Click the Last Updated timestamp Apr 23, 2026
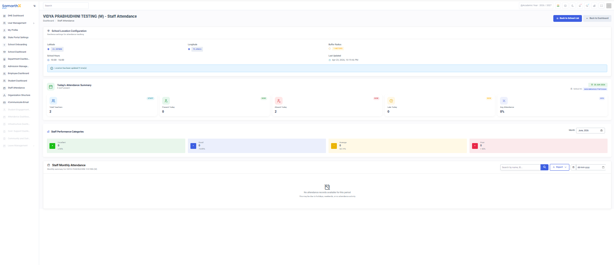This screenshot has height=265, width=614. tap(345, 60)
